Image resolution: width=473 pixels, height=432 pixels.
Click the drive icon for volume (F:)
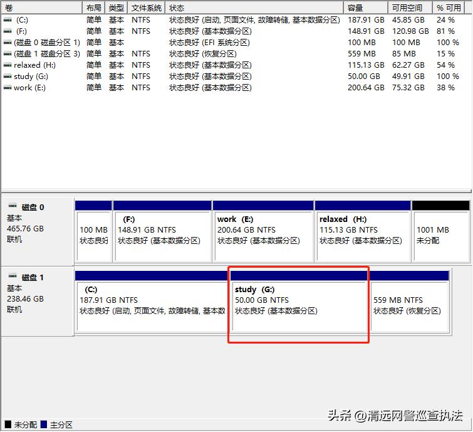(8, 31)
